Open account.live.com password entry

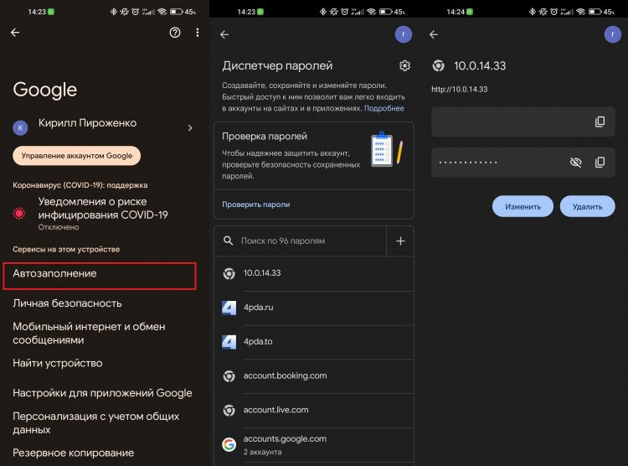(314, 410)
